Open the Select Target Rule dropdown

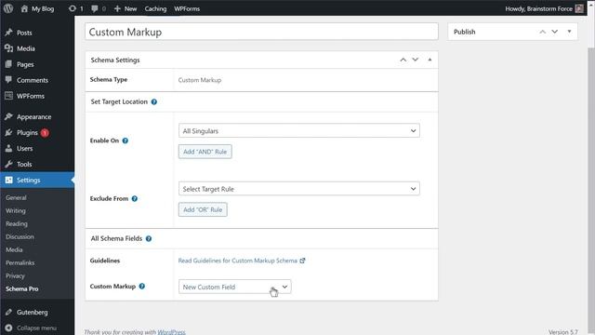tap(299, 189)
